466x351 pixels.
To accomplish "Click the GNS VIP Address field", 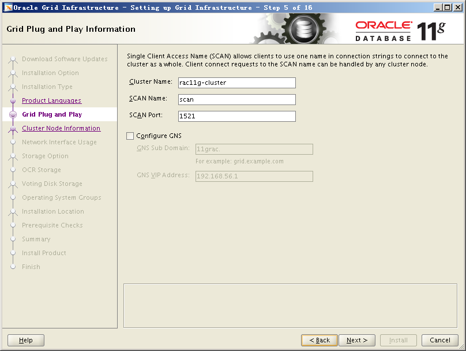I will (x=254, y=176).
